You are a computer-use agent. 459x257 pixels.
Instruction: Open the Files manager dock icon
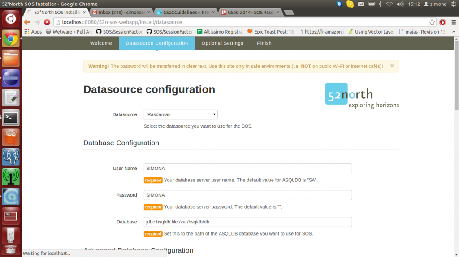pos(11,58)
